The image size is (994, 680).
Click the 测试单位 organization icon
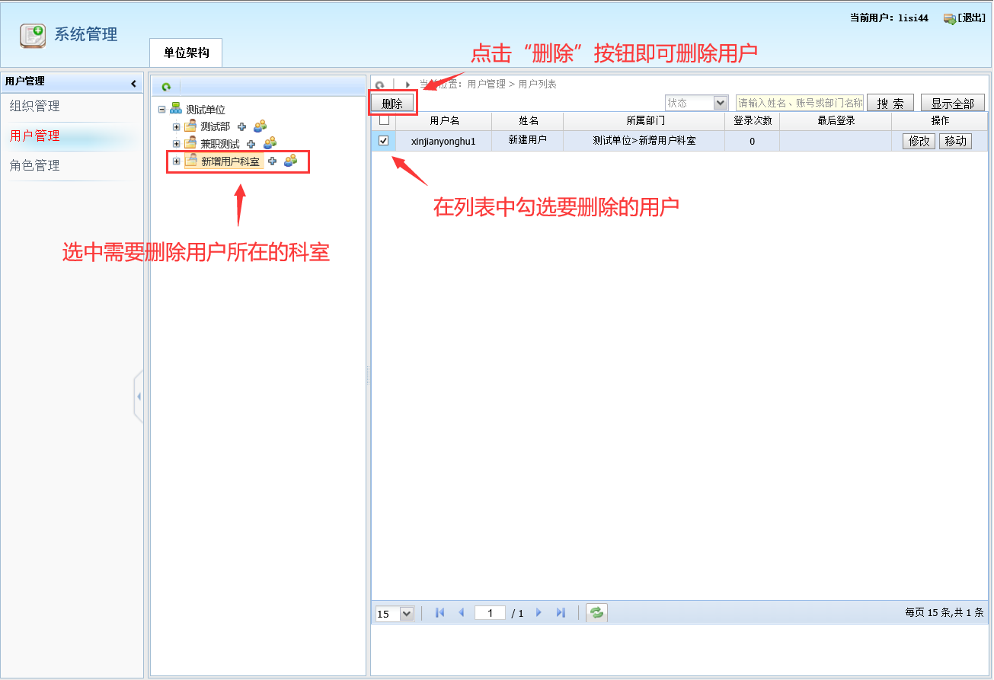(175, 110)
